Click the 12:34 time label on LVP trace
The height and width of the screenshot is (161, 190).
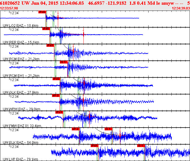[x=14, y=147]
